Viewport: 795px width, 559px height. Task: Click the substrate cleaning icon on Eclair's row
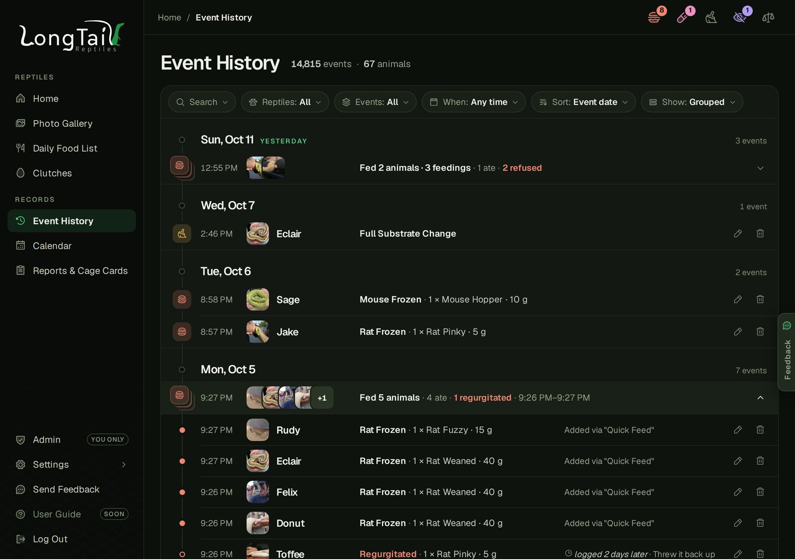click(x=182, y=234)
